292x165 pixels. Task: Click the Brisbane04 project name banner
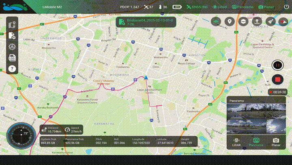pos(146,22)
